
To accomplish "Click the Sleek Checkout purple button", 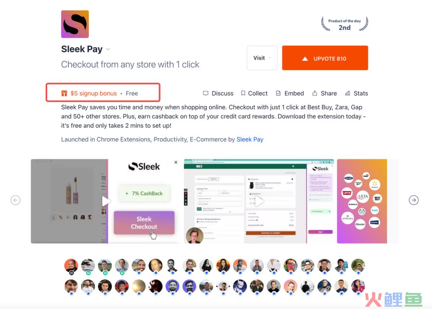I will click(144, 223).
